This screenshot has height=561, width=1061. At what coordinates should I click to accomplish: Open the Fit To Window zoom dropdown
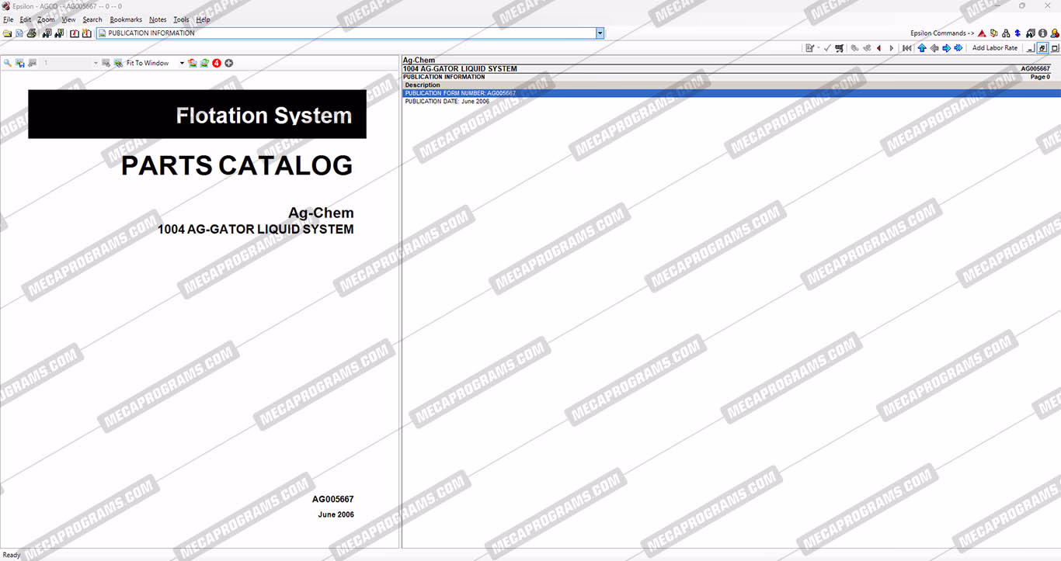(x=183, y=63)
